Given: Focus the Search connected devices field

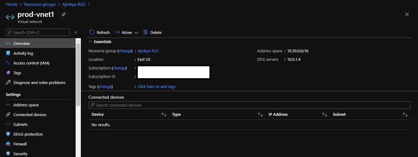Looking at the screenshot, I should [x=249, y=105].
